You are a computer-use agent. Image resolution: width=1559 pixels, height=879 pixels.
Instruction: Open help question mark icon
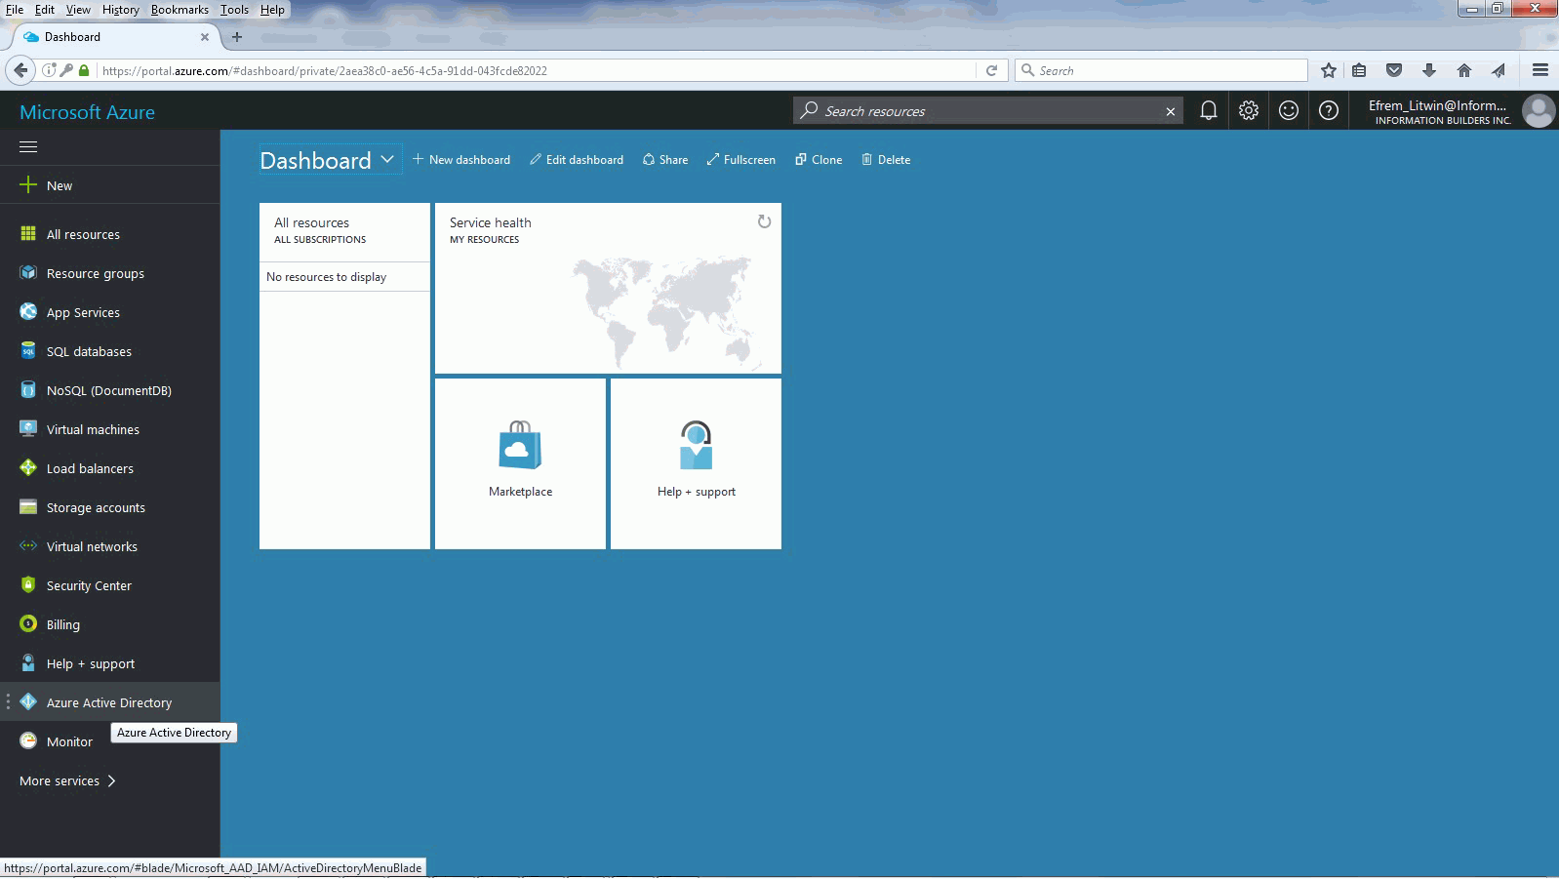(x=1329, y=111)
